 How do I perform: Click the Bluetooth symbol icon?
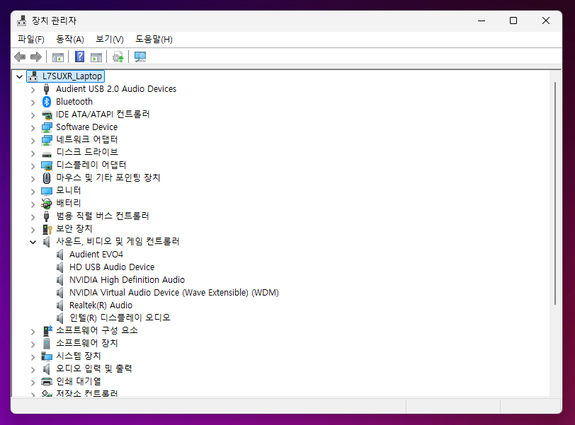(x=47, y=102)
